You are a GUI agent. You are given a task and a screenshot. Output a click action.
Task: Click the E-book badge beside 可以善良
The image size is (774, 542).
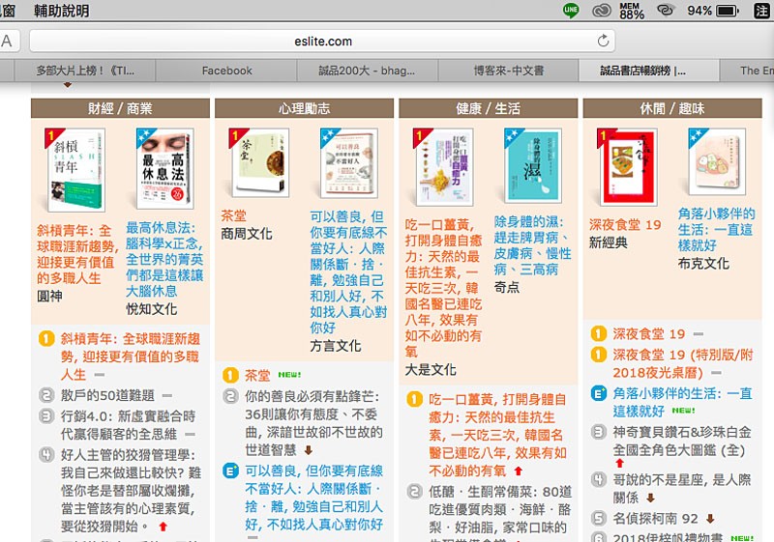230,471
